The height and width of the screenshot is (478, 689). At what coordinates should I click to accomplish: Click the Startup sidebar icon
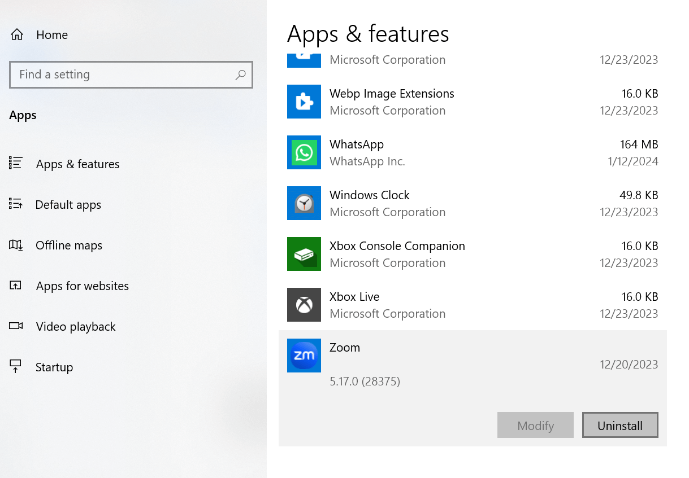[15, 367]
